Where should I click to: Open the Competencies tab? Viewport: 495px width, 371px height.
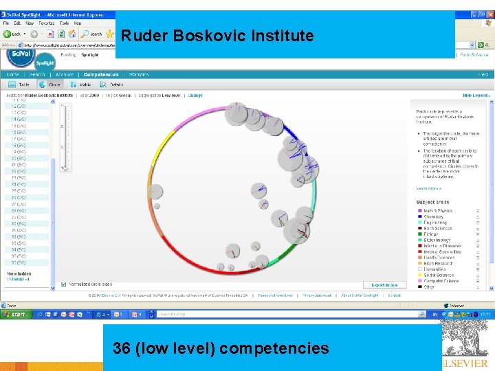(x=101, y=74)
